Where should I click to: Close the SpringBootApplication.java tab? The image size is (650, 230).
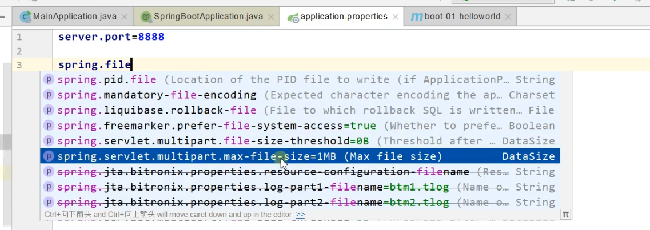pyautogui.click(x=271, y=17)
